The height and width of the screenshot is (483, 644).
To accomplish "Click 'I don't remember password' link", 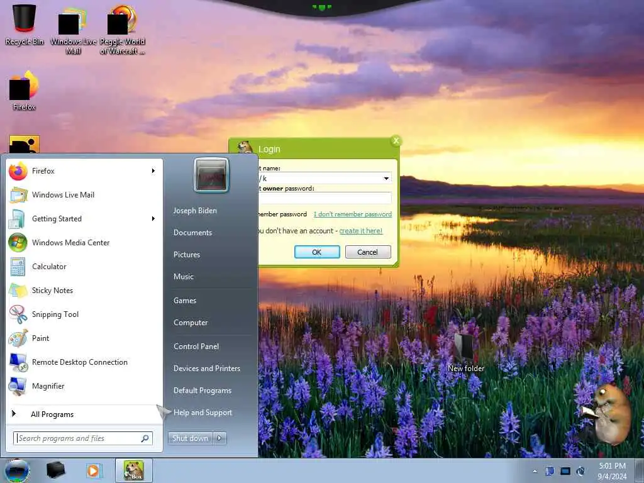I will coord(352,214).
